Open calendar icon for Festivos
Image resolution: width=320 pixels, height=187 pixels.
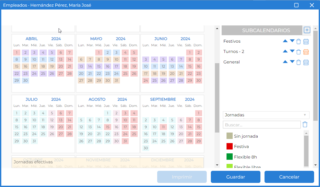306,41
